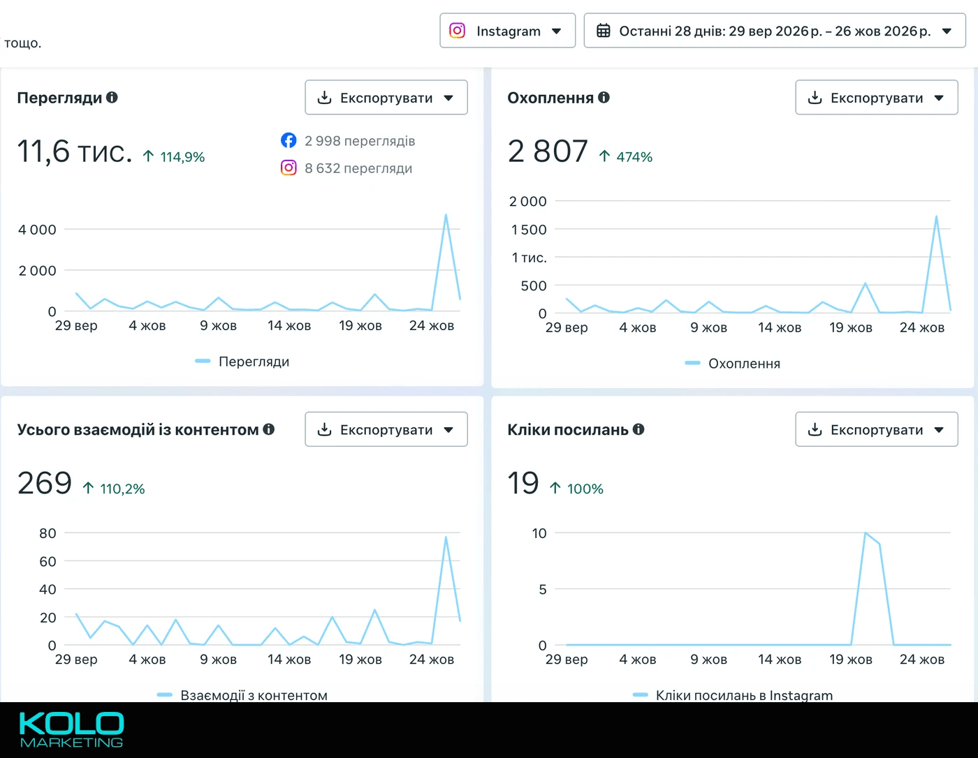
Task: Click the up arrow beside 474%
Action: [604, 156]
